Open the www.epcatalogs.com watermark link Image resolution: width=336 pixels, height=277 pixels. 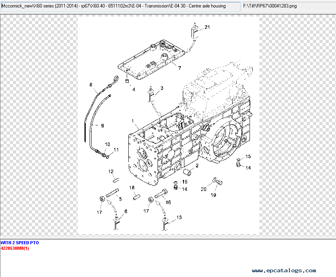pos(284,270)
